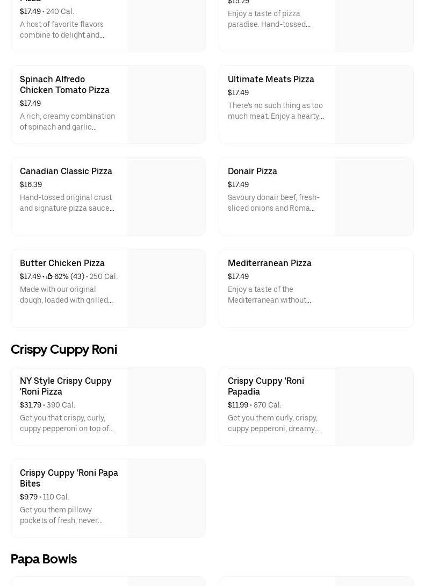Choose the Donair Pizza menu item
This screenshot has width=432, height=586.
pyautogui.click(x=253, y=171)
